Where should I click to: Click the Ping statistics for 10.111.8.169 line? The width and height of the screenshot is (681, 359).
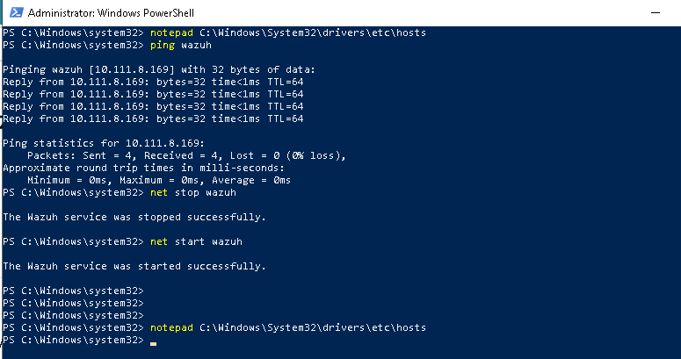(x=104, y=143)
